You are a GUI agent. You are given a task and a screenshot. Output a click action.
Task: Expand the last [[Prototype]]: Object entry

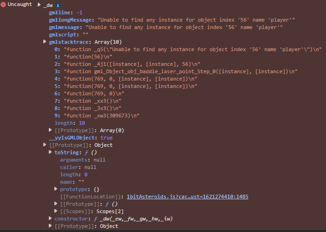pyautogui.click(x=51, y=226)
